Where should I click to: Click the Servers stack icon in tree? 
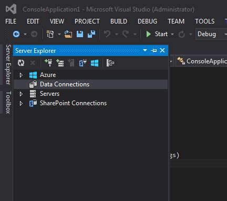[x=33, y=94]
